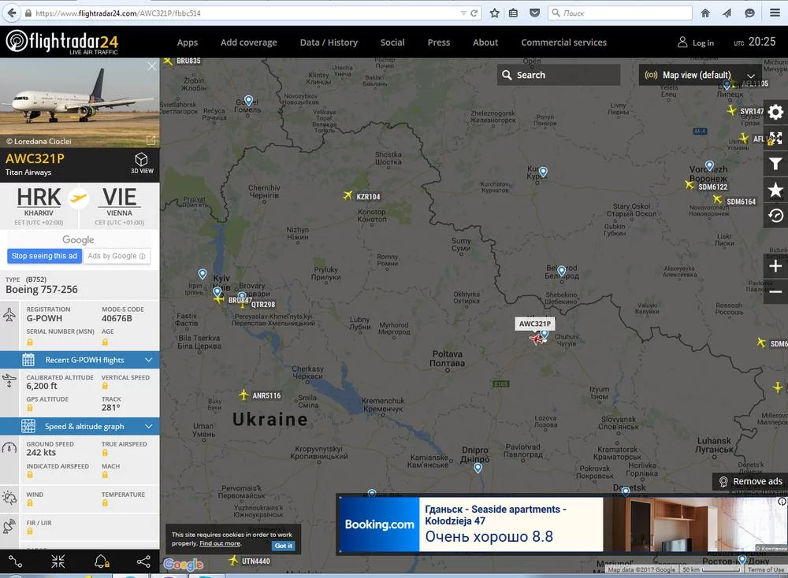This screenshot has width=788, height=578.
Task: Open the URL bar history dropdown arrow
Action: click(x=463, y=13)
